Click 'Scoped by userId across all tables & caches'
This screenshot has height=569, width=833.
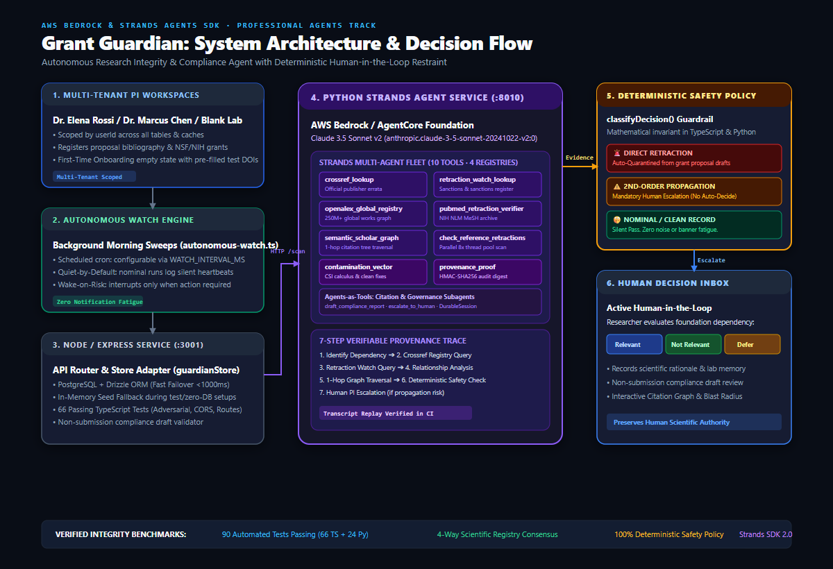point(128,135)
